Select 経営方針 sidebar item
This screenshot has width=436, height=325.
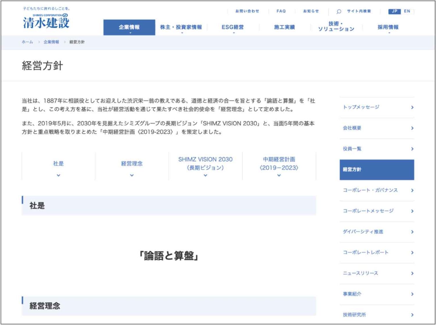(377, 170)
